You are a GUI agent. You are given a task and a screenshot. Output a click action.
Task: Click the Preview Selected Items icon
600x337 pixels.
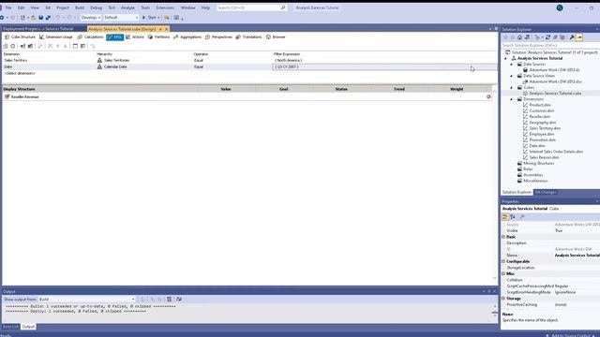579,37
